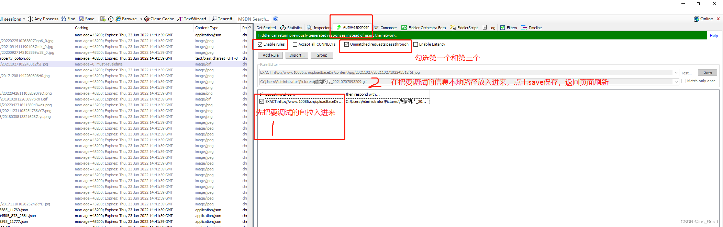Expand the all sessions dropdown
The image size is (723, 227).
(24, 19)
